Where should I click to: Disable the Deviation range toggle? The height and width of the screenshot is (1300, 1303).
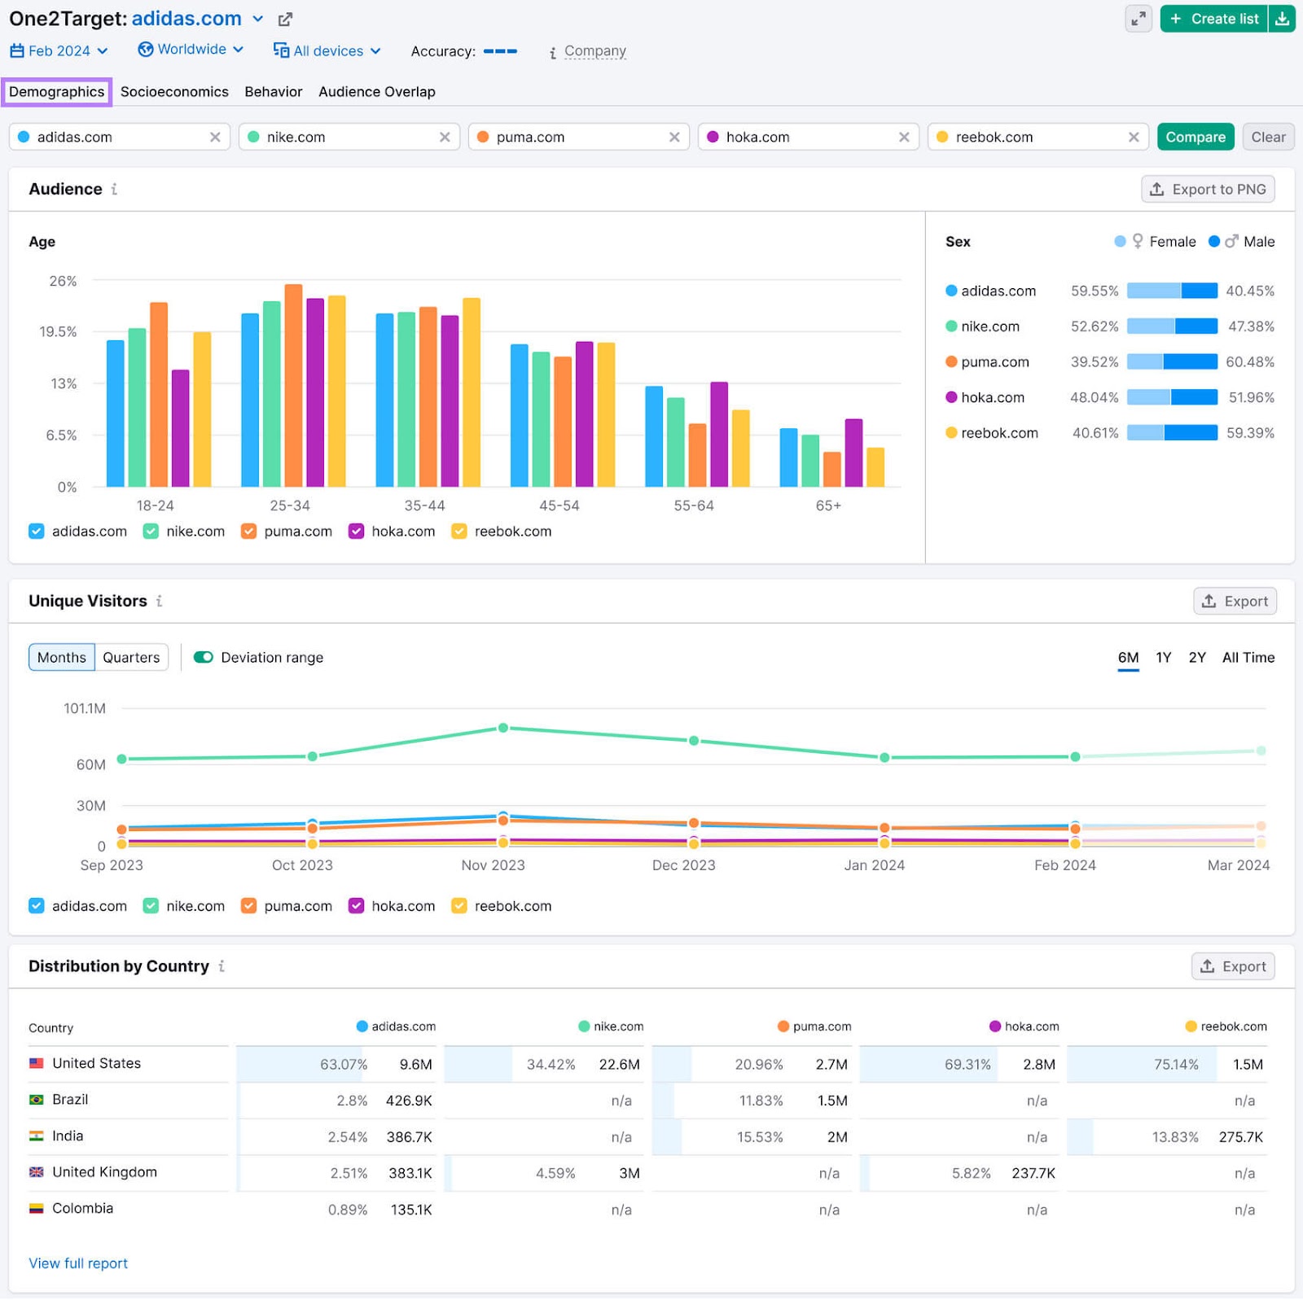point(203,657)
